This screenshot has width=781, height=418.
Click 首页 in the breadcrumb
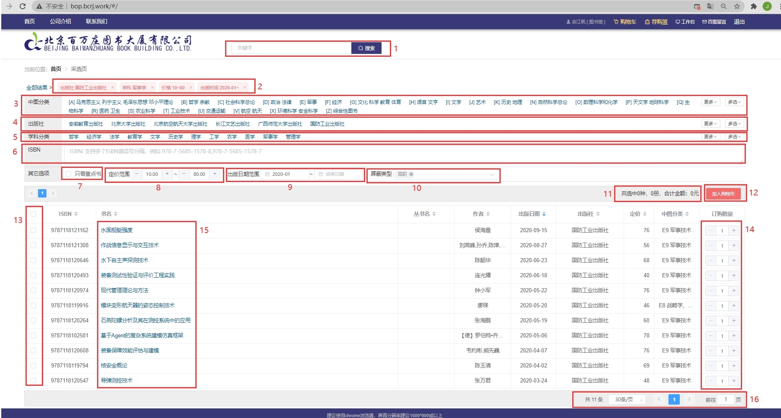pyautogui.click(x=56, y=69)
